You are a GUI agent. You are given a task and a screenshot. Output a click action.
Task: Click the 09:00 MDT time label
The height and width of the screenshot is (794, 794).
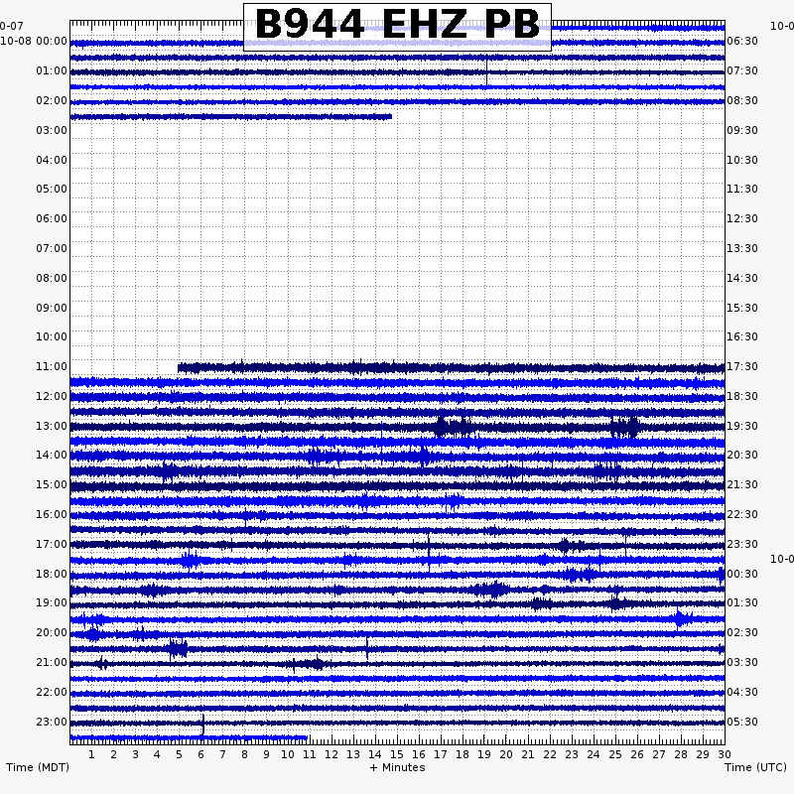(x=52, y=308)
